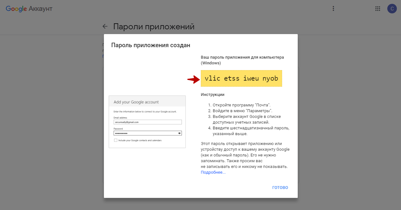
Task: Click the securesally@gmail.com email address field
Action: point(147,122)
